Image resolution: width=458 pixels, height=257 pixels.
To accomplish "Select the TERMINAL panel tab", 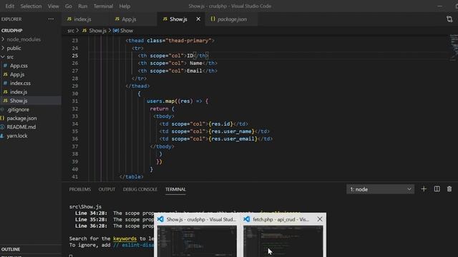I will [x=175, y=189].
